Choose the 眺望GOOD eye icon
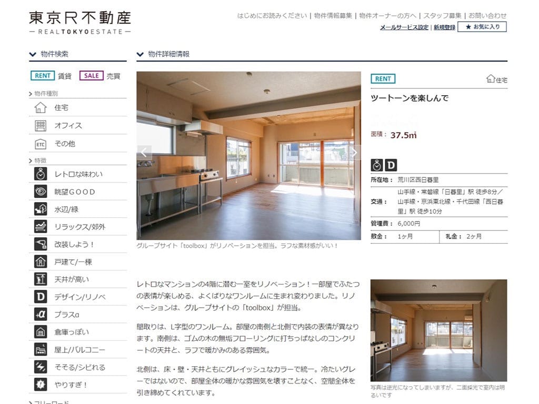 click(41, 191)
